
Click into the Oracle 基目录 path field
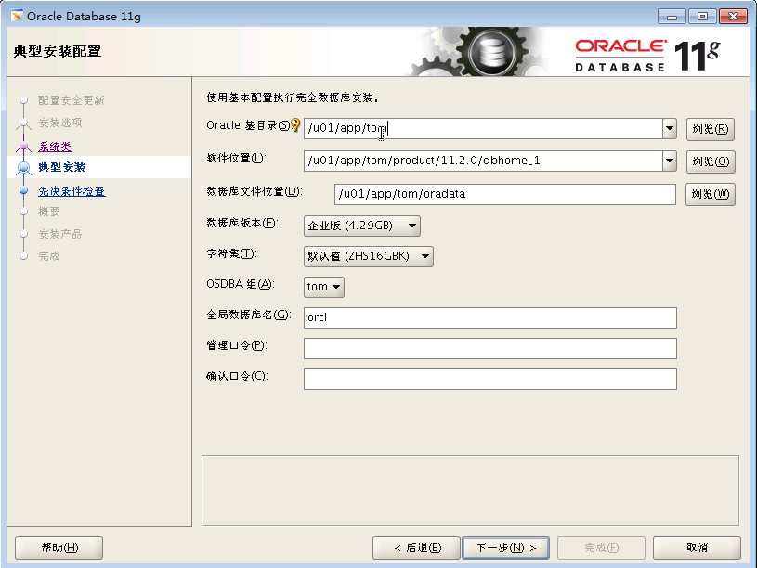coord(483,128)
